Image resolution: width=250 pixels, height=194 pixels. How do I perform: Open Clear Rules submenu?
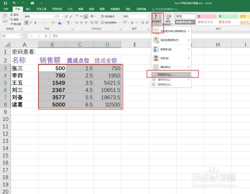pyautogui.click(x=171, y=79)
